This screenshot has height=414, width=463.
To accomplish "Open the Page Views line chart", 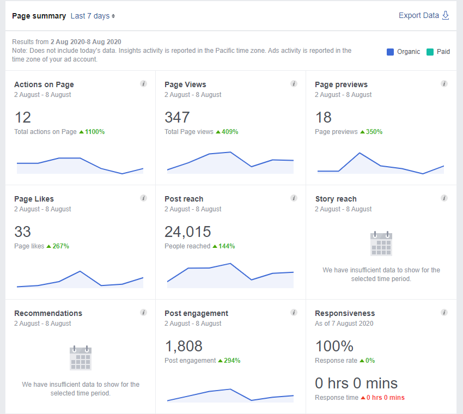I will point(230,162).
